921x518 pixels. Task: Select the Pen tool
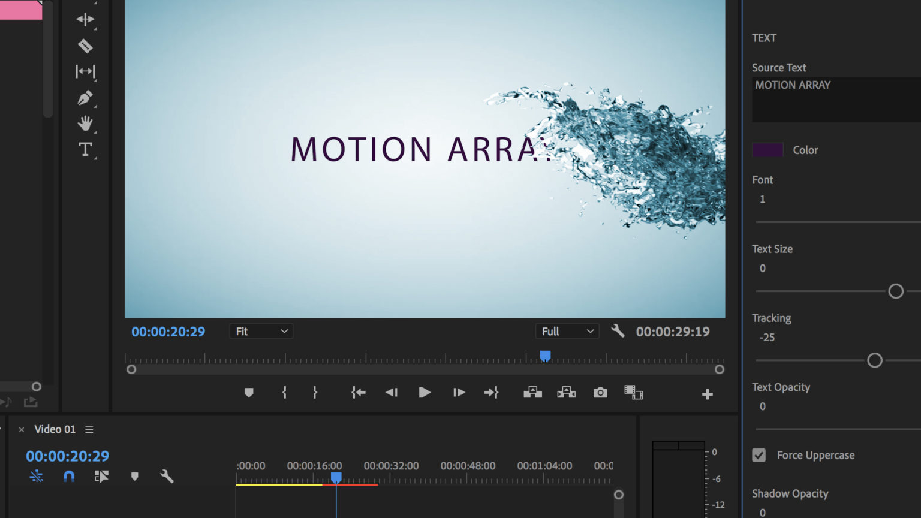[x=85, y=97]
